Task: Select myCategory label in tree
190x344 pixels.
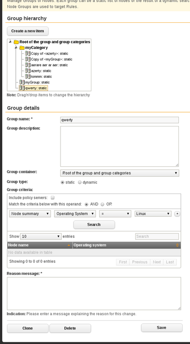Action: point(36,48)
